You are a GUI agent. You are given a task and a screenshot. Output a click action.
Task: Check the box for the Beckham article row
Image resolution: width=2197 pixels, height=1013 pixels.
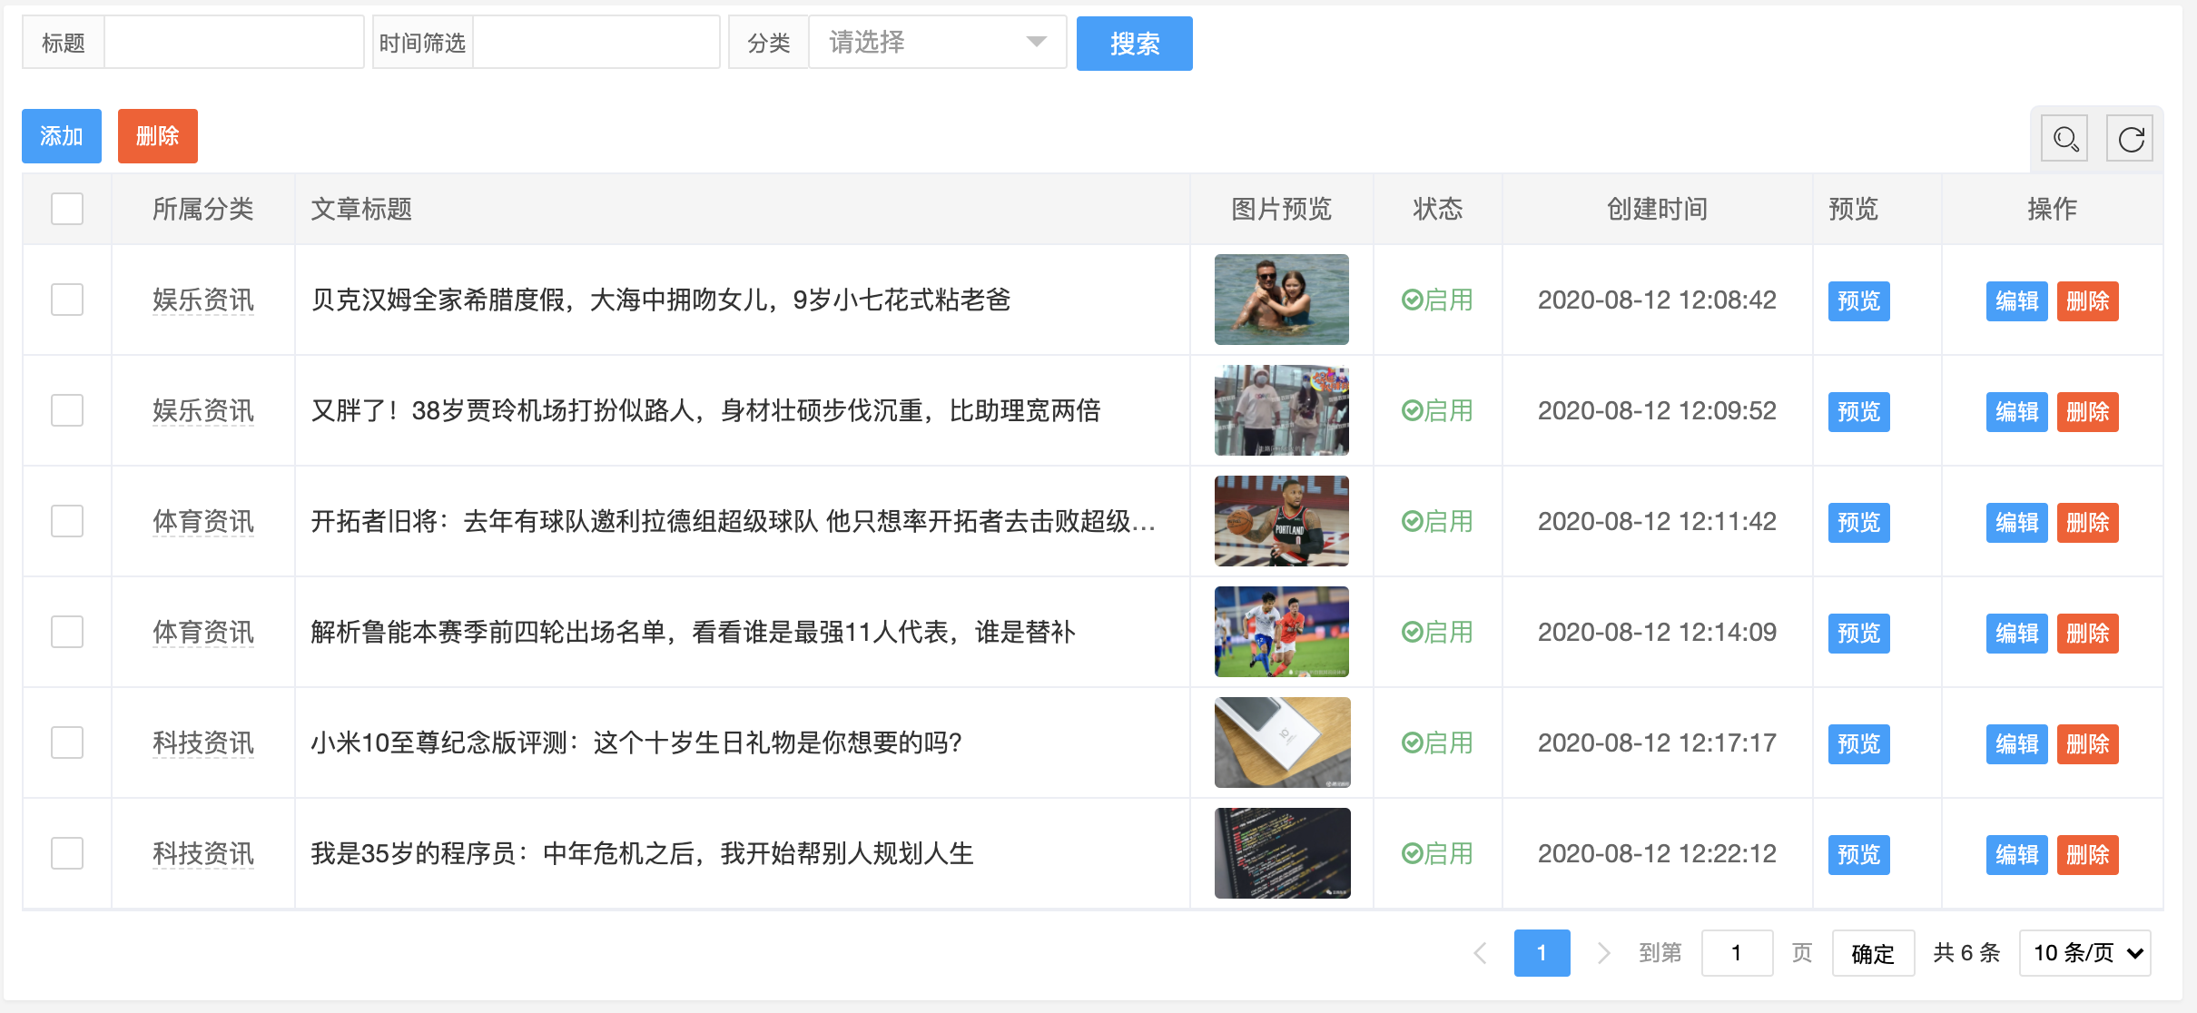pos(67,300)
